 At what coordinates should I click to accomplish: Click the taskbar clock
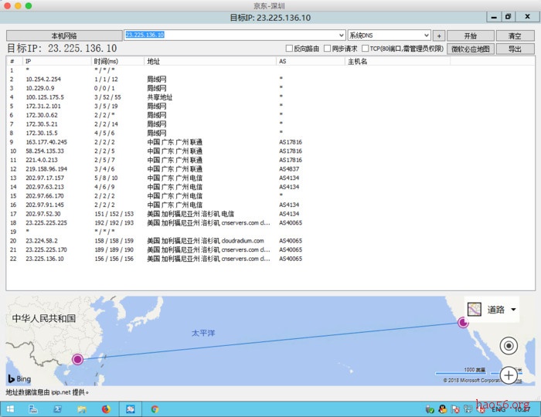(x=522, y=409)
